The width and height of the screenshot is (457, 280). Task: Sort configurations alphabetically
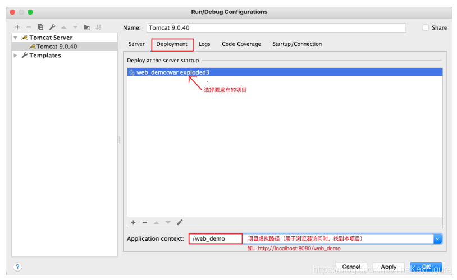pos(98,27)
